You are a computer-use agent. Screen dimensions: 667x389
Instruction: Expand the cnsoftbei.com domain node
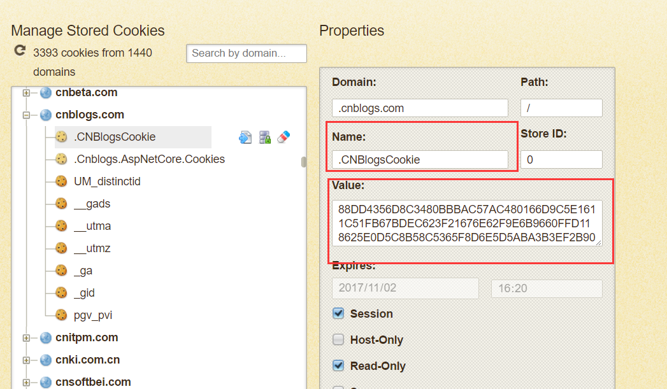26,382
